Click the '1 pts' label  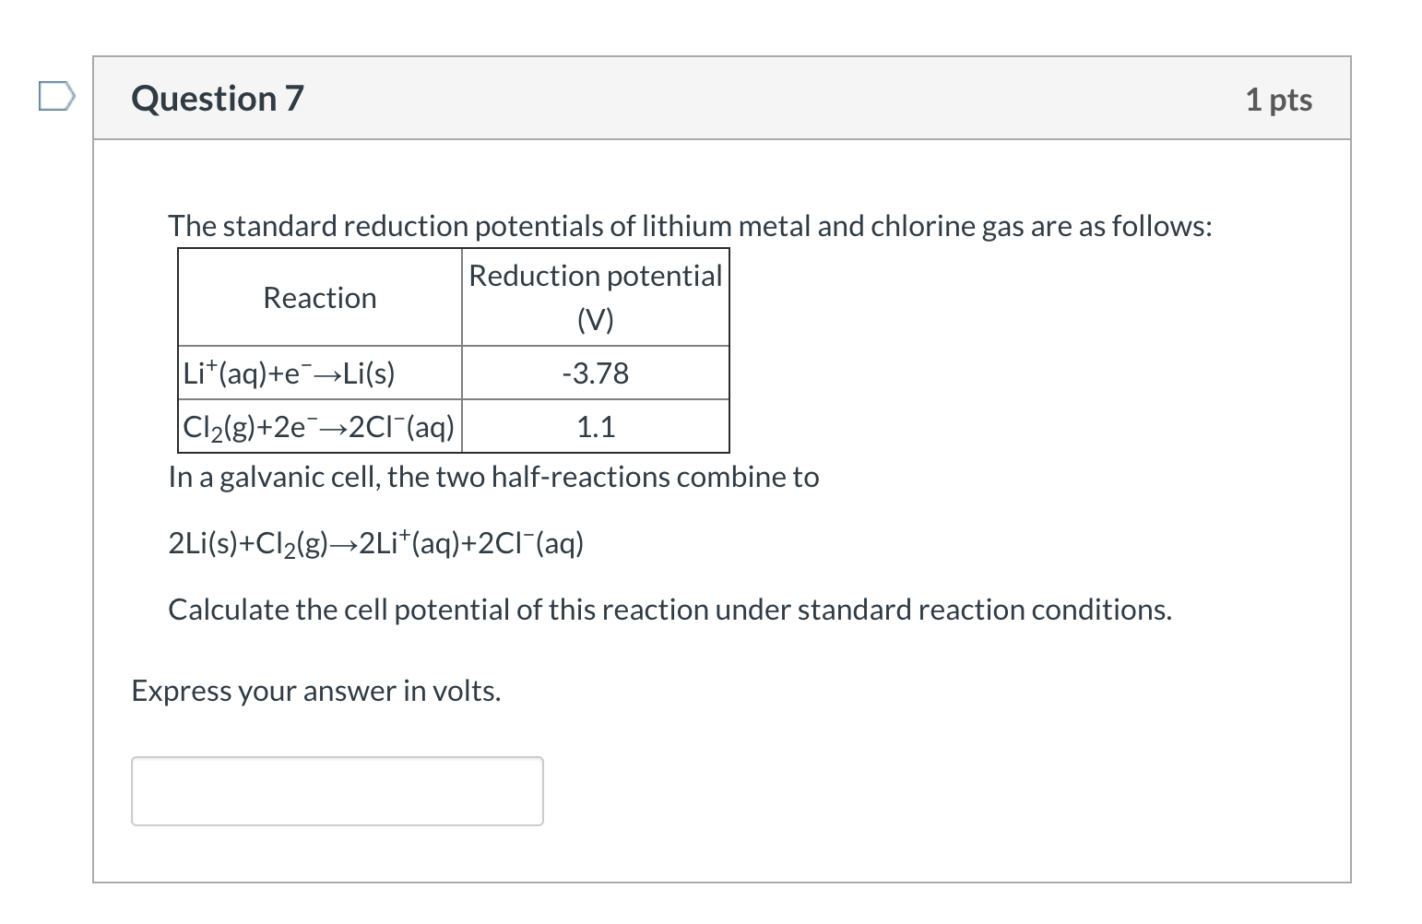click(1280, 100)
